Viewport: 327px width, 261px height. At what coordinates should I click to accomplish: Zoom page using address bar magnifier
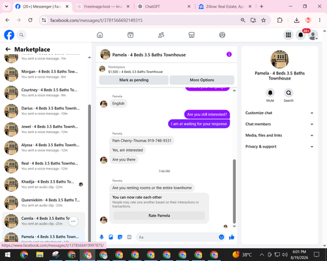pos(243,20)
